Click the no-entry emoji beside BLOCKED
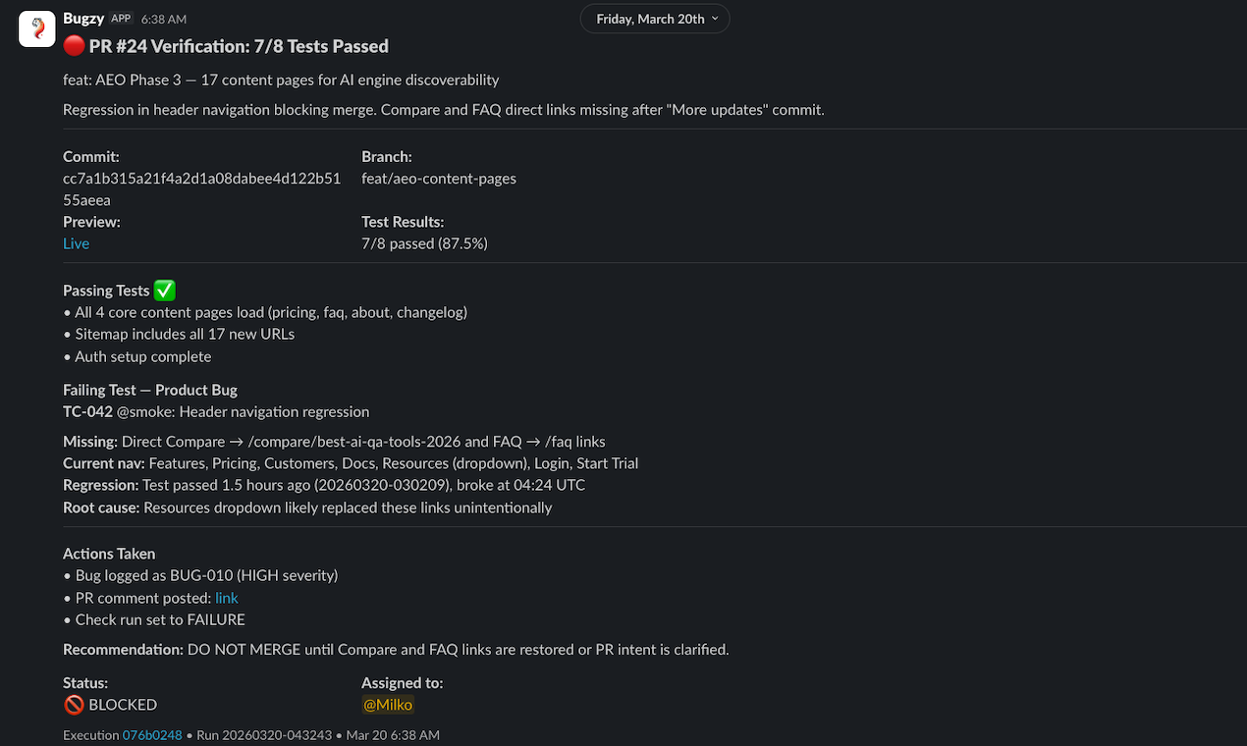This screenshot has height=746, width=1247. pyautogui.click(x=74, y=705)
